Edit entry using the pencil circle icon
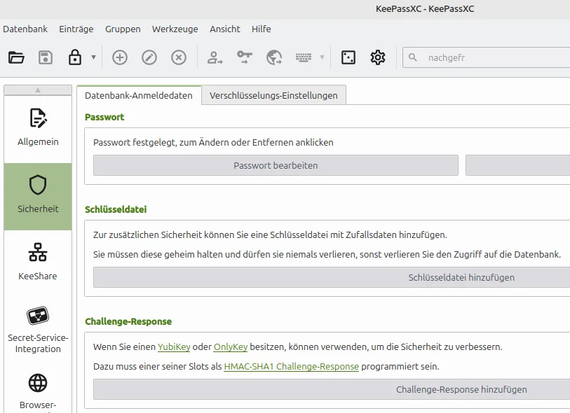Image resolution: width=570 pixels, height=413 pixels. pos(149,57)
